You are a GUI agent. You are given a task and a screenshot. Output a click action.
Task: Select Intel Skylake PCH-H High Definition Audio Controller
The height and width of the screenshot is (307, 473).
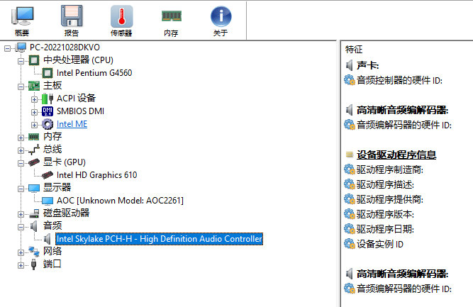click(160, 239)
